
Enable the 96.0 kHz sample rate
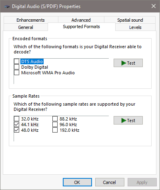(x=55, y=125)
